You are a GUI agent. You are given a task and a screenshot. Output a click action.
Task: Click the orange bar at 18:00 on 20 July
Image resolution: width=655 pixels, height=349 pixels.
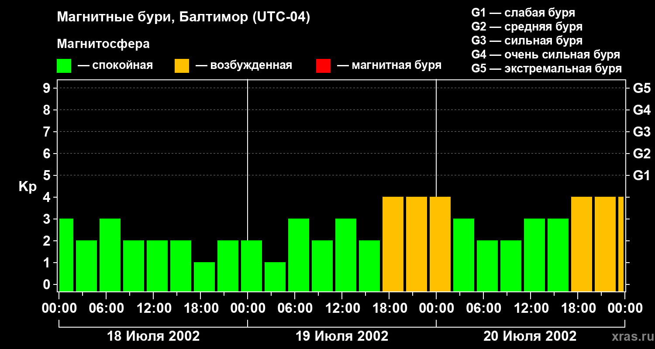point(582,244)
